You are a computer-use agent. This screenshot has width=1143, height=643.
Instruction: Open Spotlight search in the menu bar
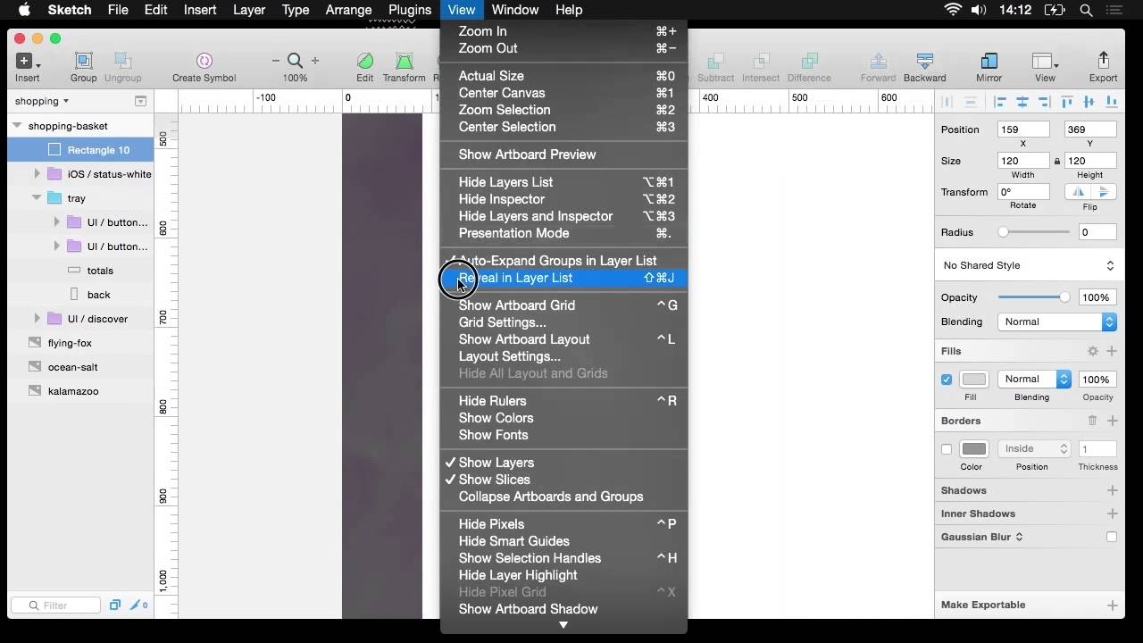pyautogui.click(x=1086, y=10)
